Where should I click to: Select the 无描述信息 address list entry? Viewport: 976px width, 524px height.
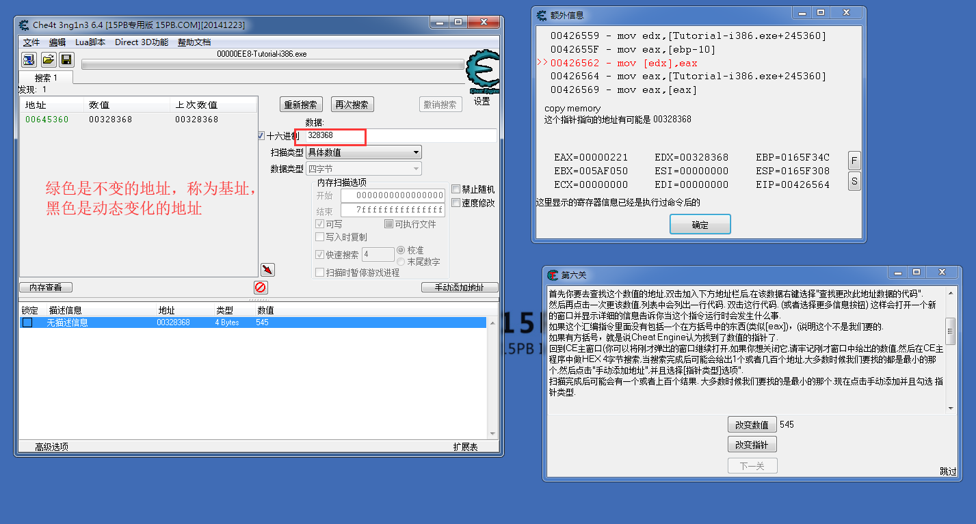[x=253, y=322]
